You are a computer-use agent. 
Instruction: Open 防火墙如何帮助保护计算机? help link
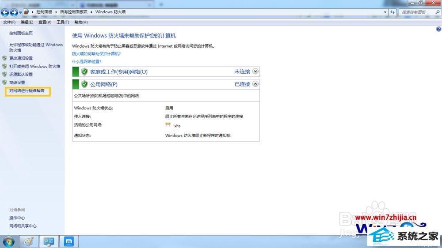coord(96,53)
